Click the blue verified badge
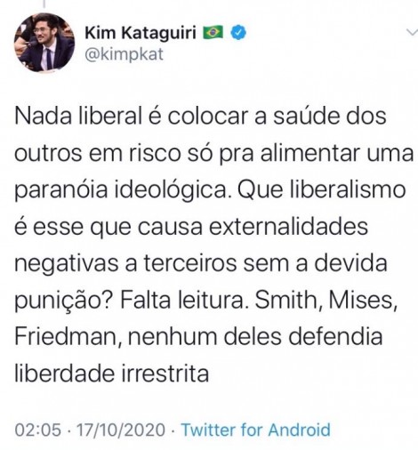The width and height of the screenshot is (418, 450). tap(238, 32)
